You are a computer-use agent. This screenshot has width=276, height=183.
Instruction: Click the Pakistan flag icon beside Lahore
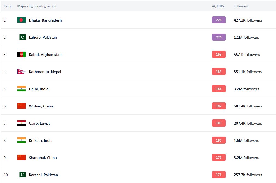(22, 37)
